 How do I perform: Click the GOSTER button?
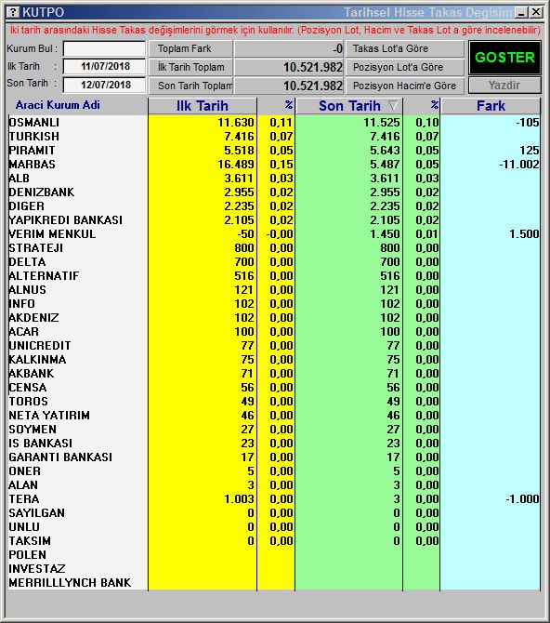point(504,58)
